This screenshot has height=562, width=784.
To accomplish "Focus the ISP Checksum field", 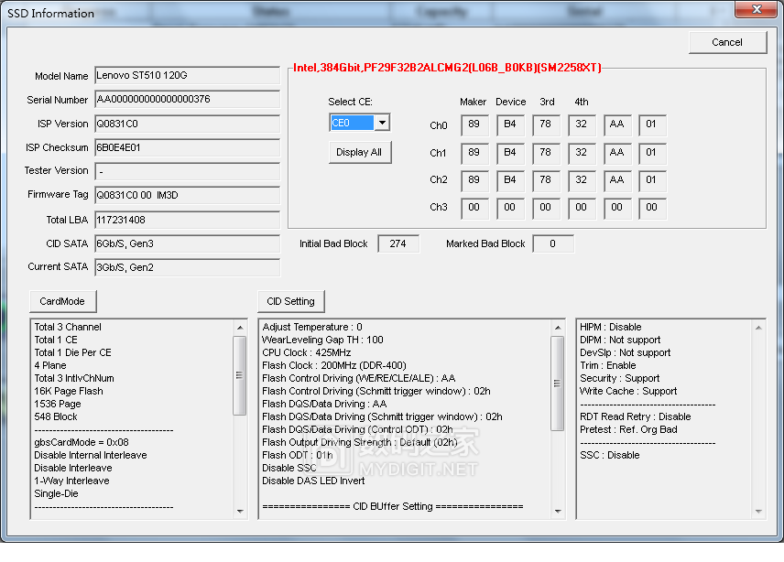I will pyautogui.click(x=187, y=147).
